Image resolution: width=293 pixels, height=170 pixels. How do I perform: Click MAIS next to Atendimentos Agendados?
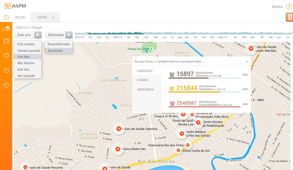[245, 89]
